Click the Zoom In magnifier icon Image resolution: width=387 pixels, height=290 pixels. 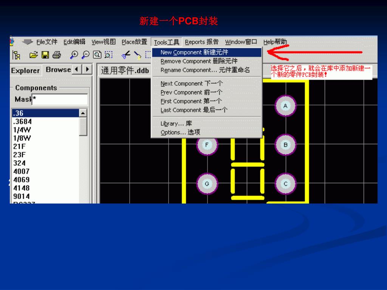(x=74, y=55)
